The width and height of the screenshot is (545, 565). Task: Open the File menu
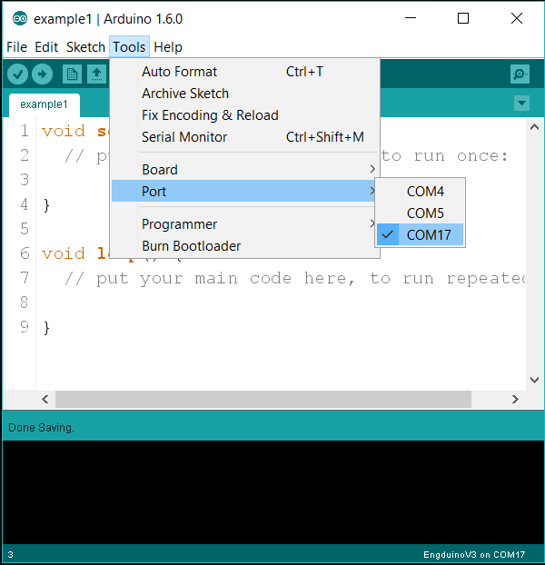click(x=16, y=47)
